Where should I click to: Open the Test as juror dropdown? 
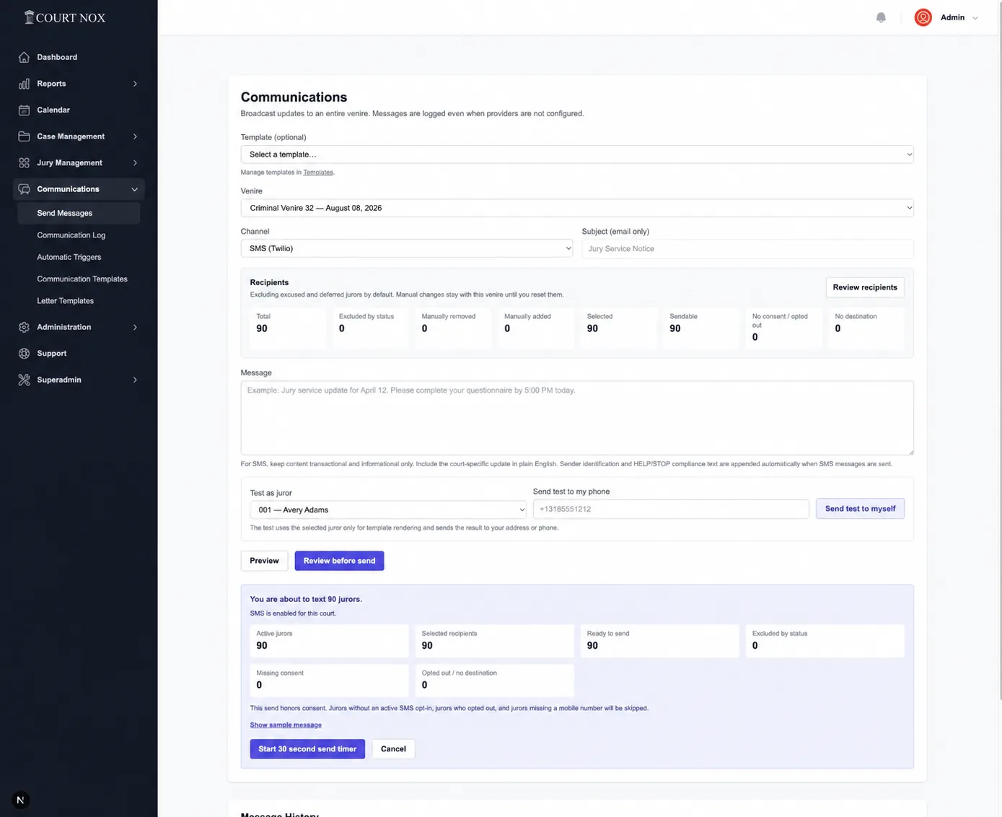pyautogui.click(x=388, y=510)
